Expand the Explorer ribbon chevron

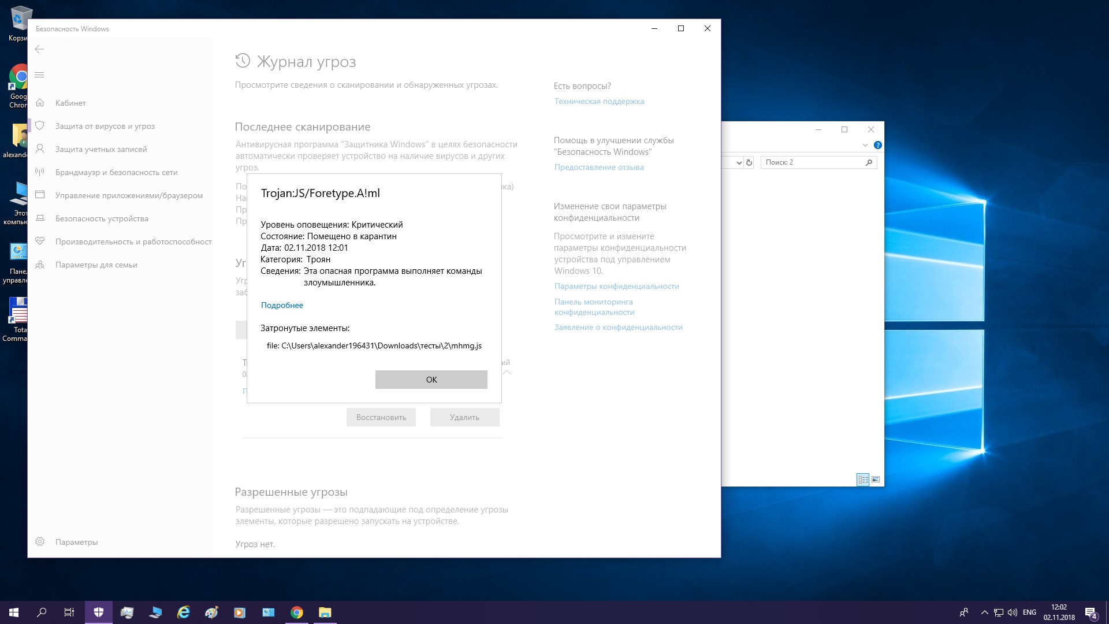tap(865, 145)
